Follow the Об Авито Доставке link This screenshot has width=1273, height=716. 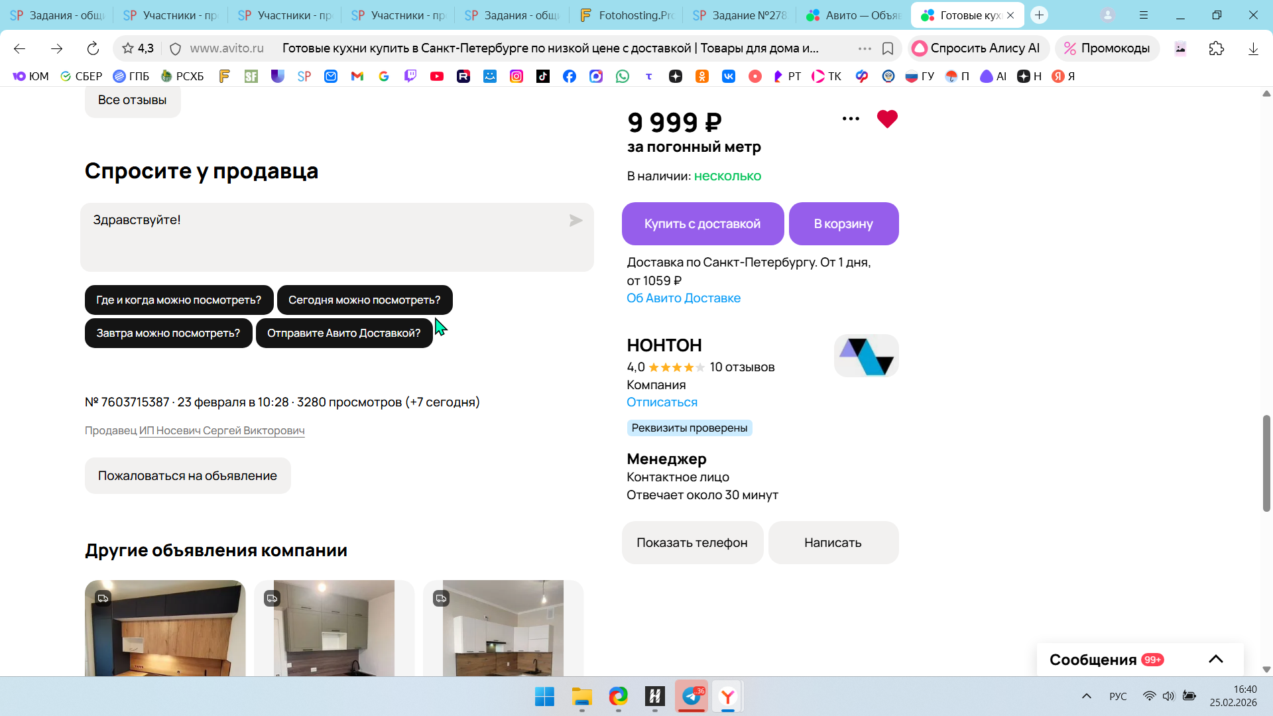pos(684,298)
